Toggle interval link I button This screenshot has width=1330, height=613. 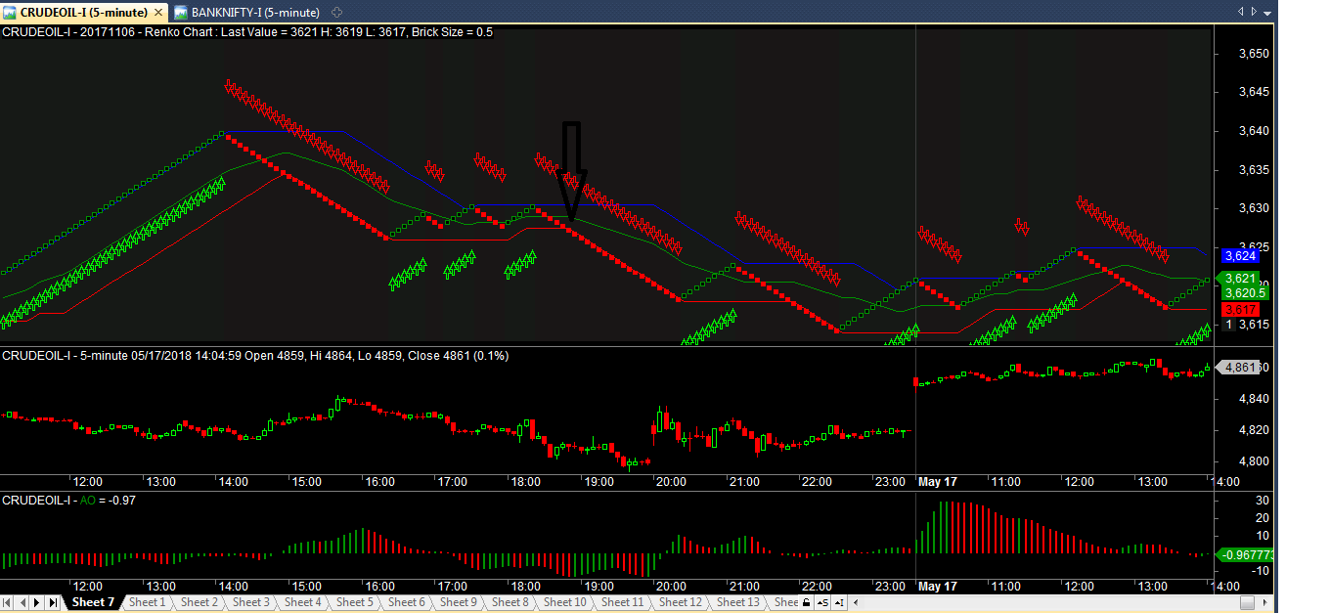[840, 603]
